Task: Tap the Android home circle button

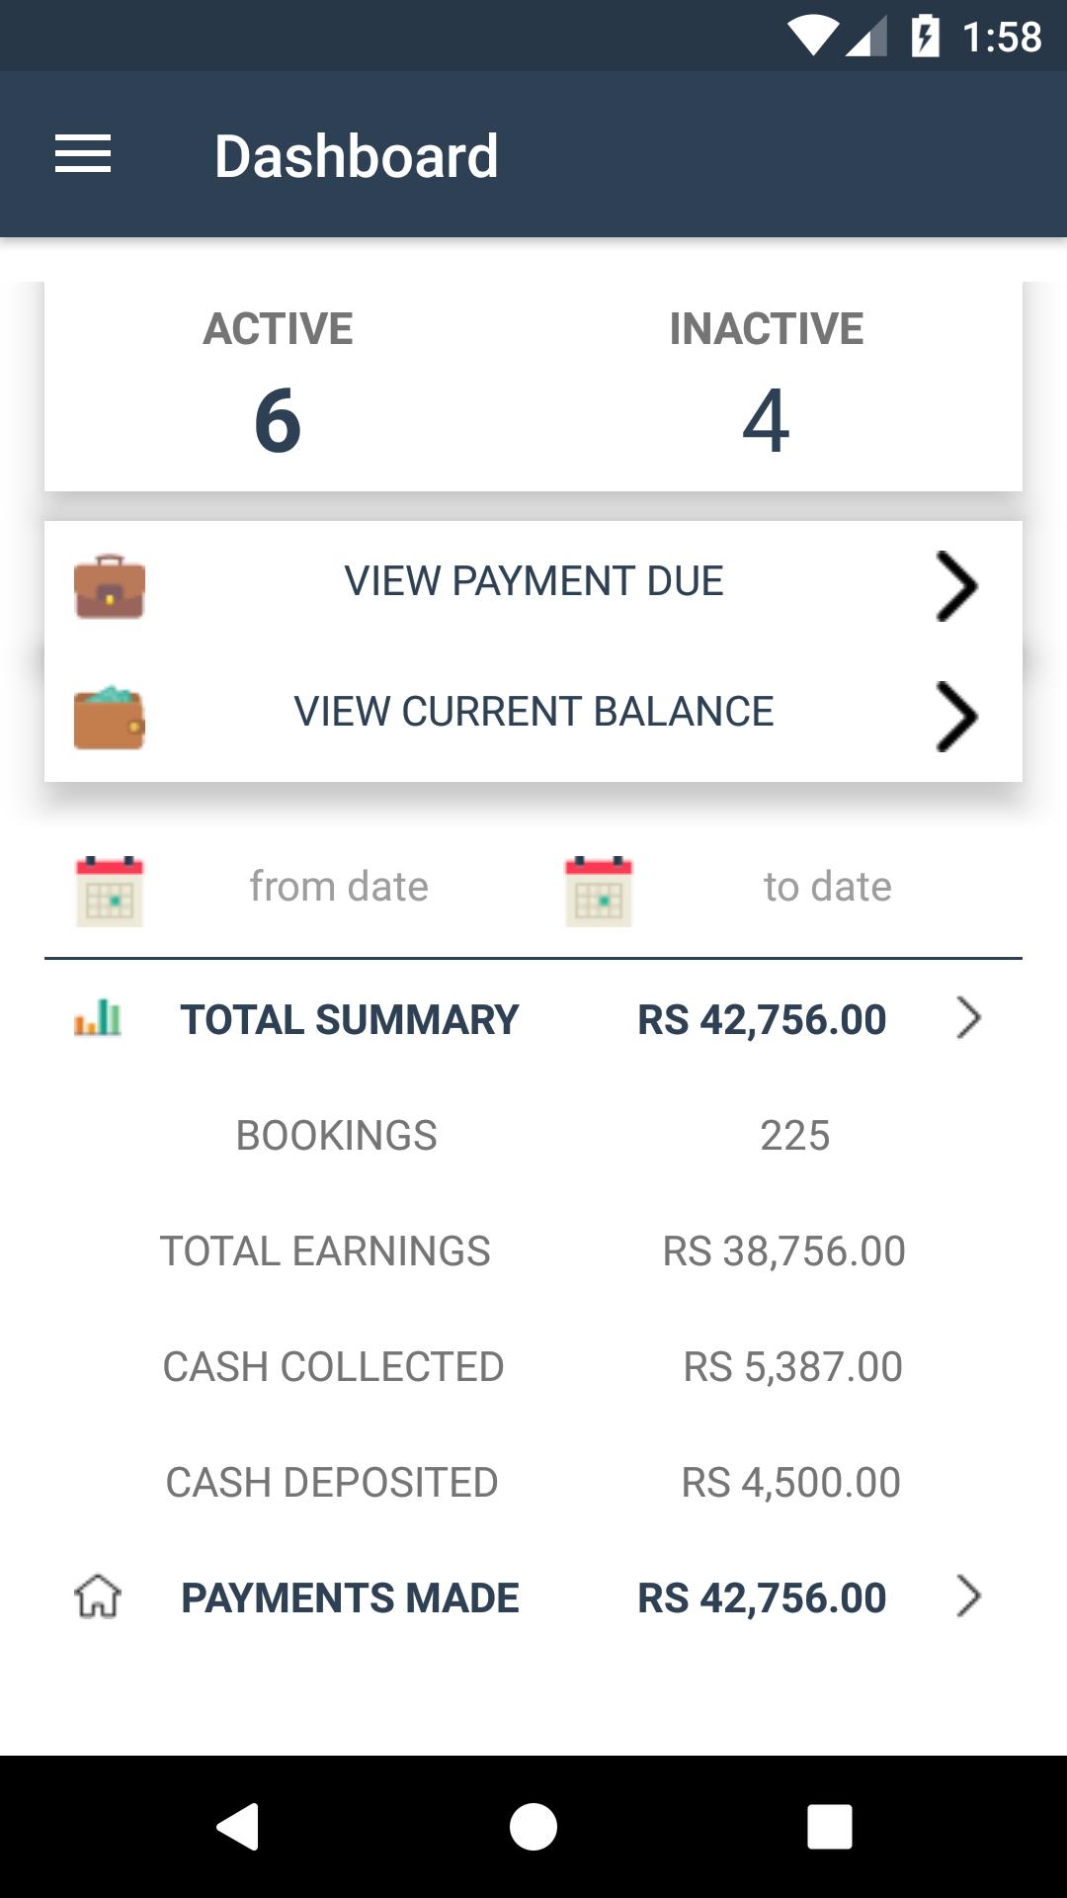Action: pos(533,1826)
